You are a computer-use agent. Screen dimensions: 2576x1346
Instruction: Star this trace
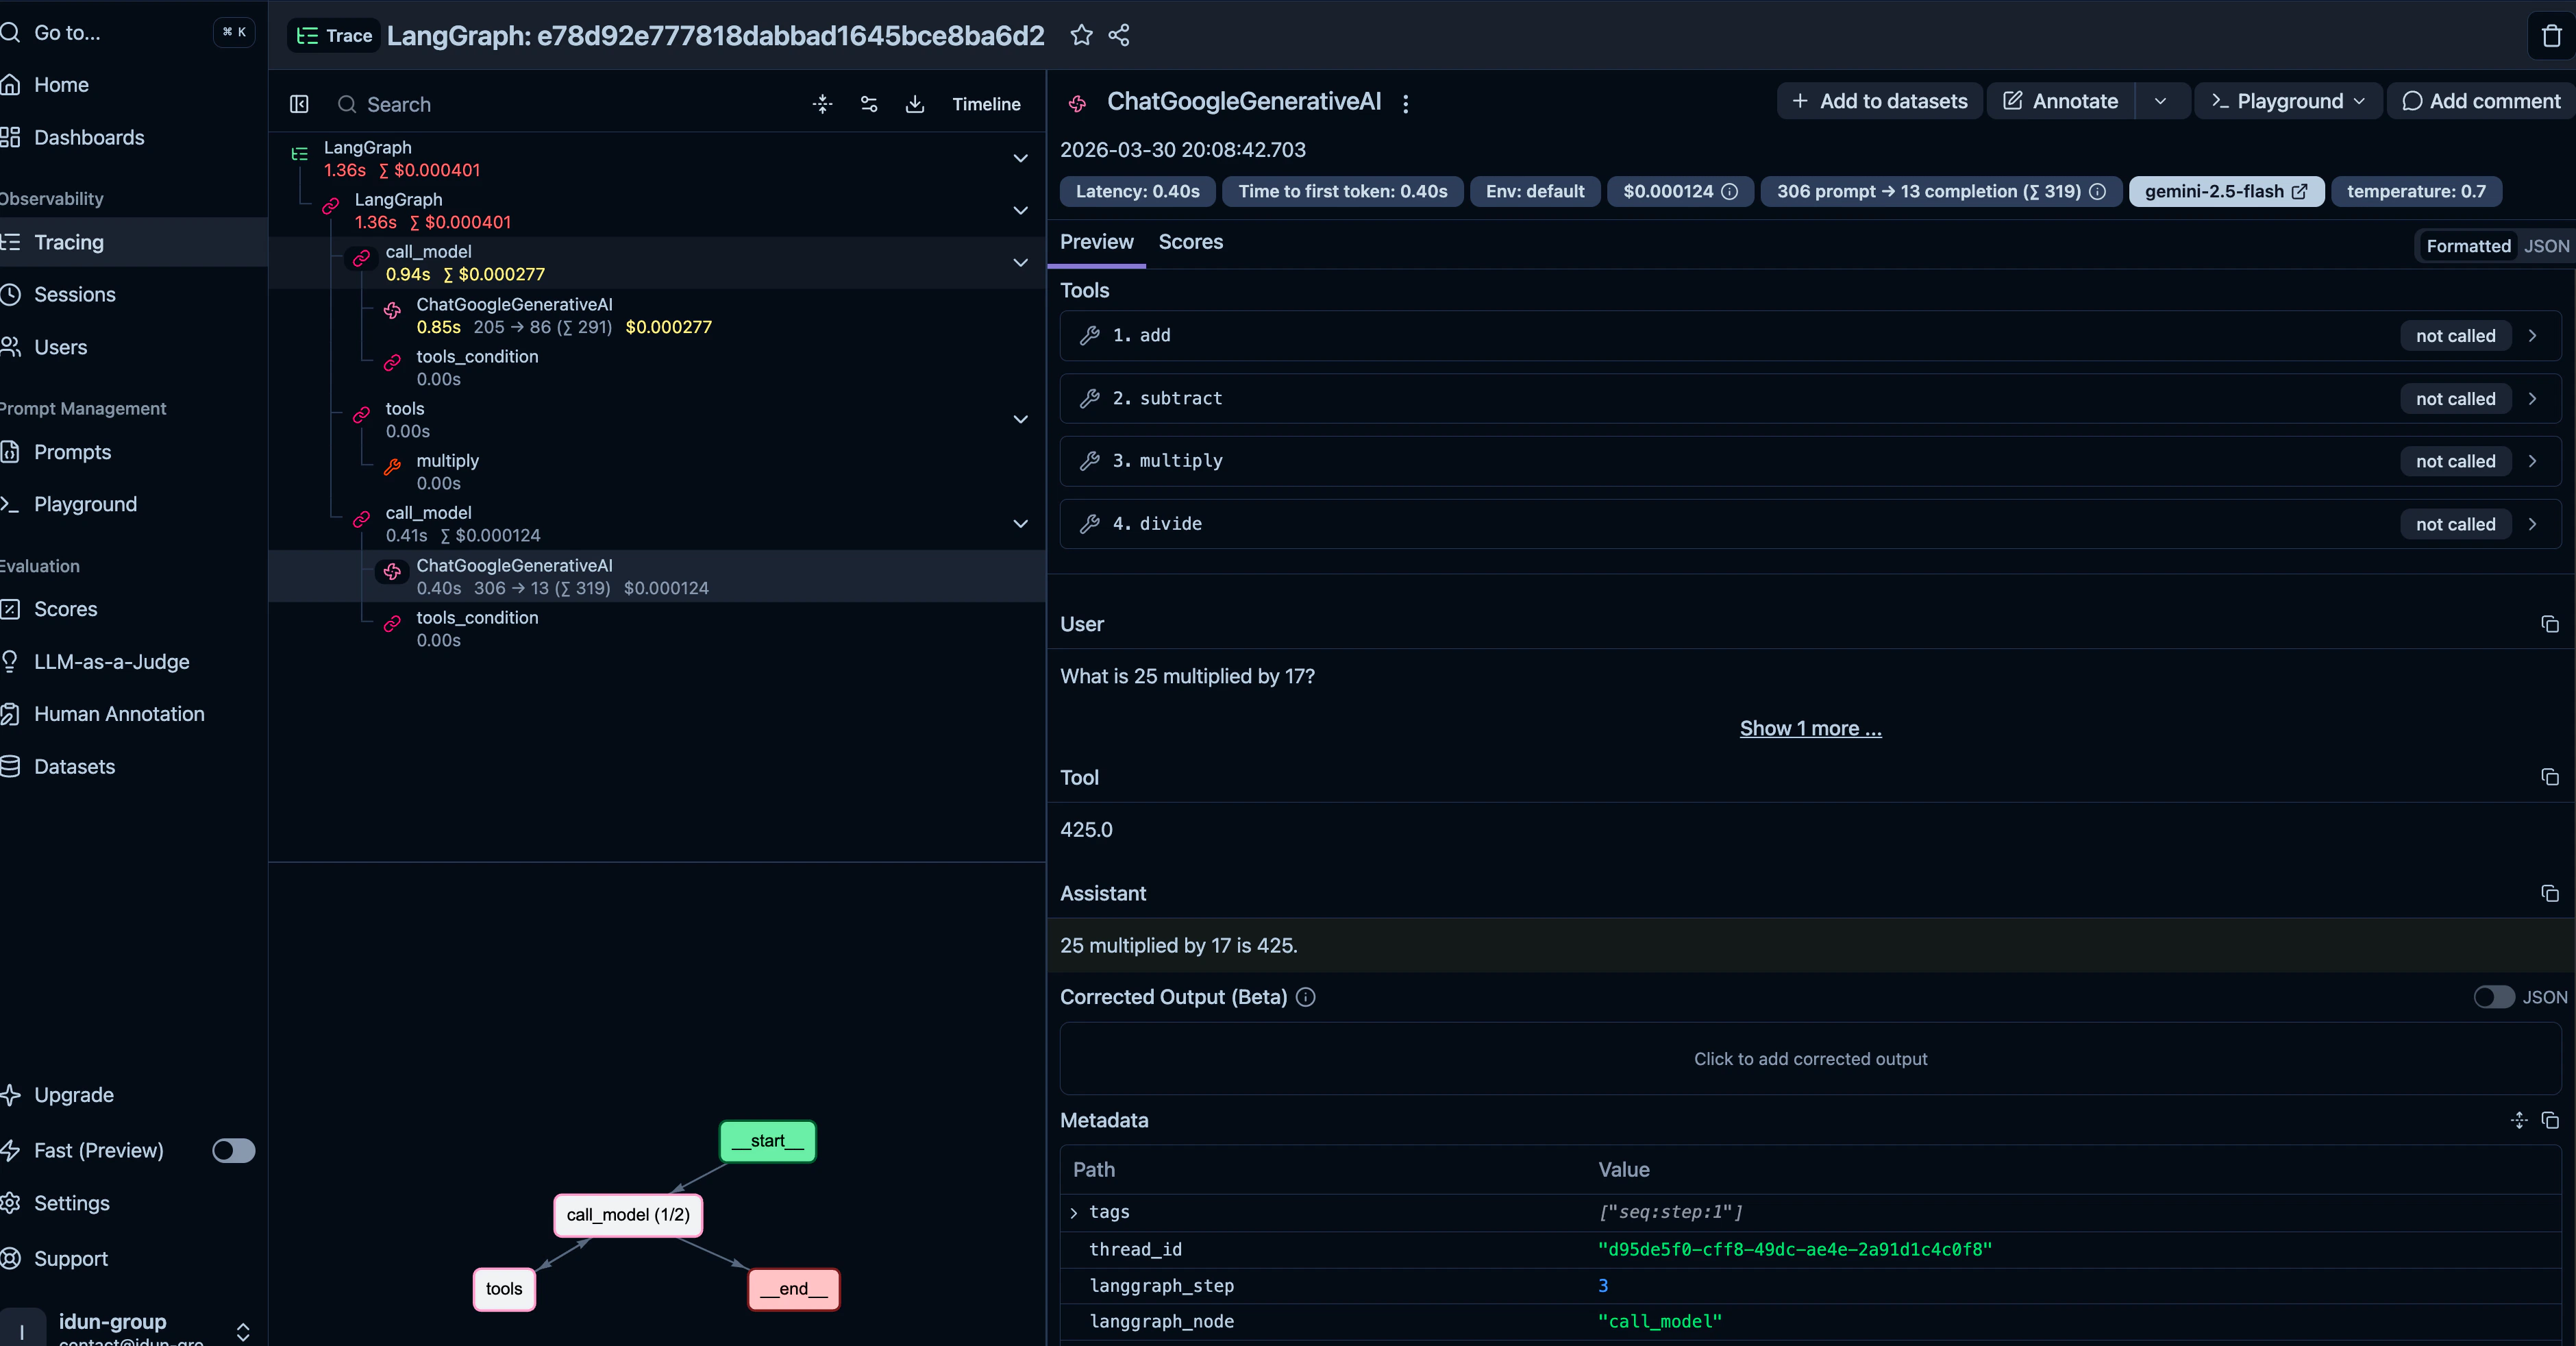1082,36
